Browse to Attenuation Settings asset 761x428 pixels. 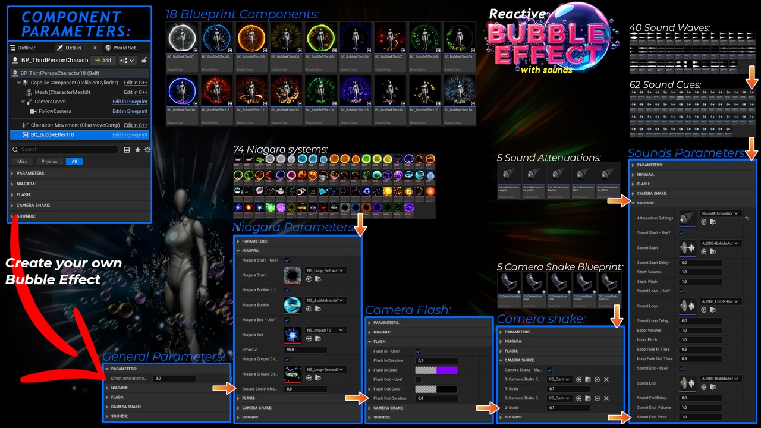coord(713,222)
